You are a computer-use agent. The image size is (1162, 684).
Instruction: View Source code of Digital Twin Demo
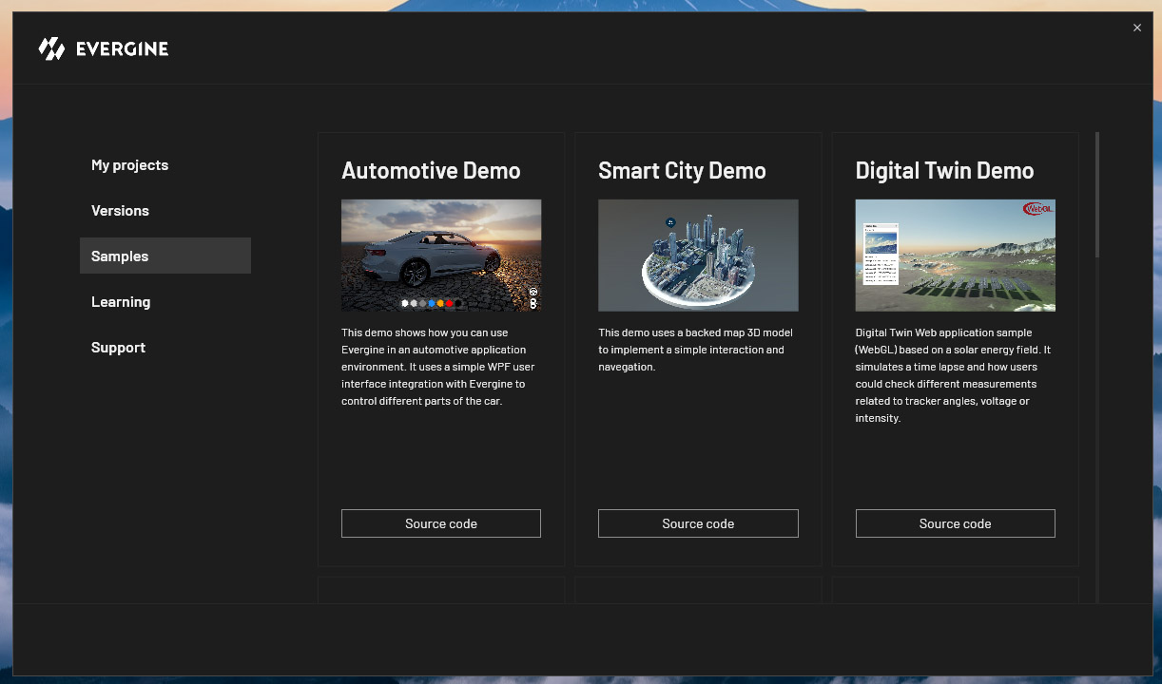point(955,523)
